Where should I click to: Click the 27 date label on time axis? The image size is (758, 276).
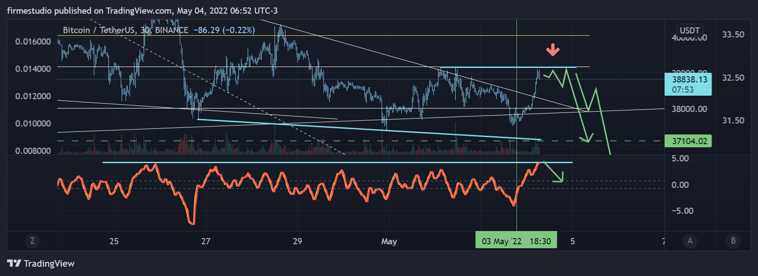pyautogui.click(x=205, y=241)
